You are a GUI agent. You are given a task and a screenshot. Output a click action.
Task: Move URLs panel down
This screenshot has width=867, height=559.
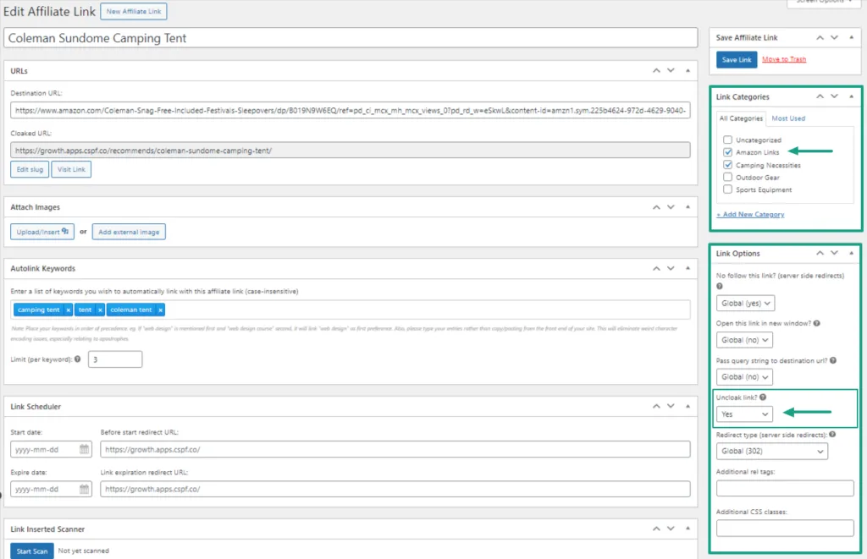[671, 71]
